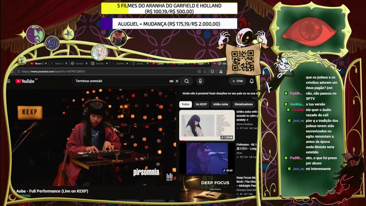Click the media control icon in address bar
Image resolution: width=366 pixels, height=206 pixels.
click(x=220, y=72)
